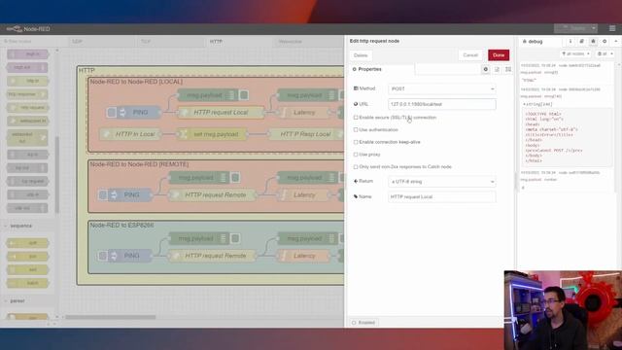
Task: Trigger PING inject button in REMOTE group
Action: (x=103, y=194)
